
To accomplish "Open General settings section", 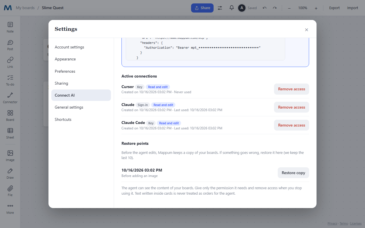I will pyautogui.click(x=81, y=107).
